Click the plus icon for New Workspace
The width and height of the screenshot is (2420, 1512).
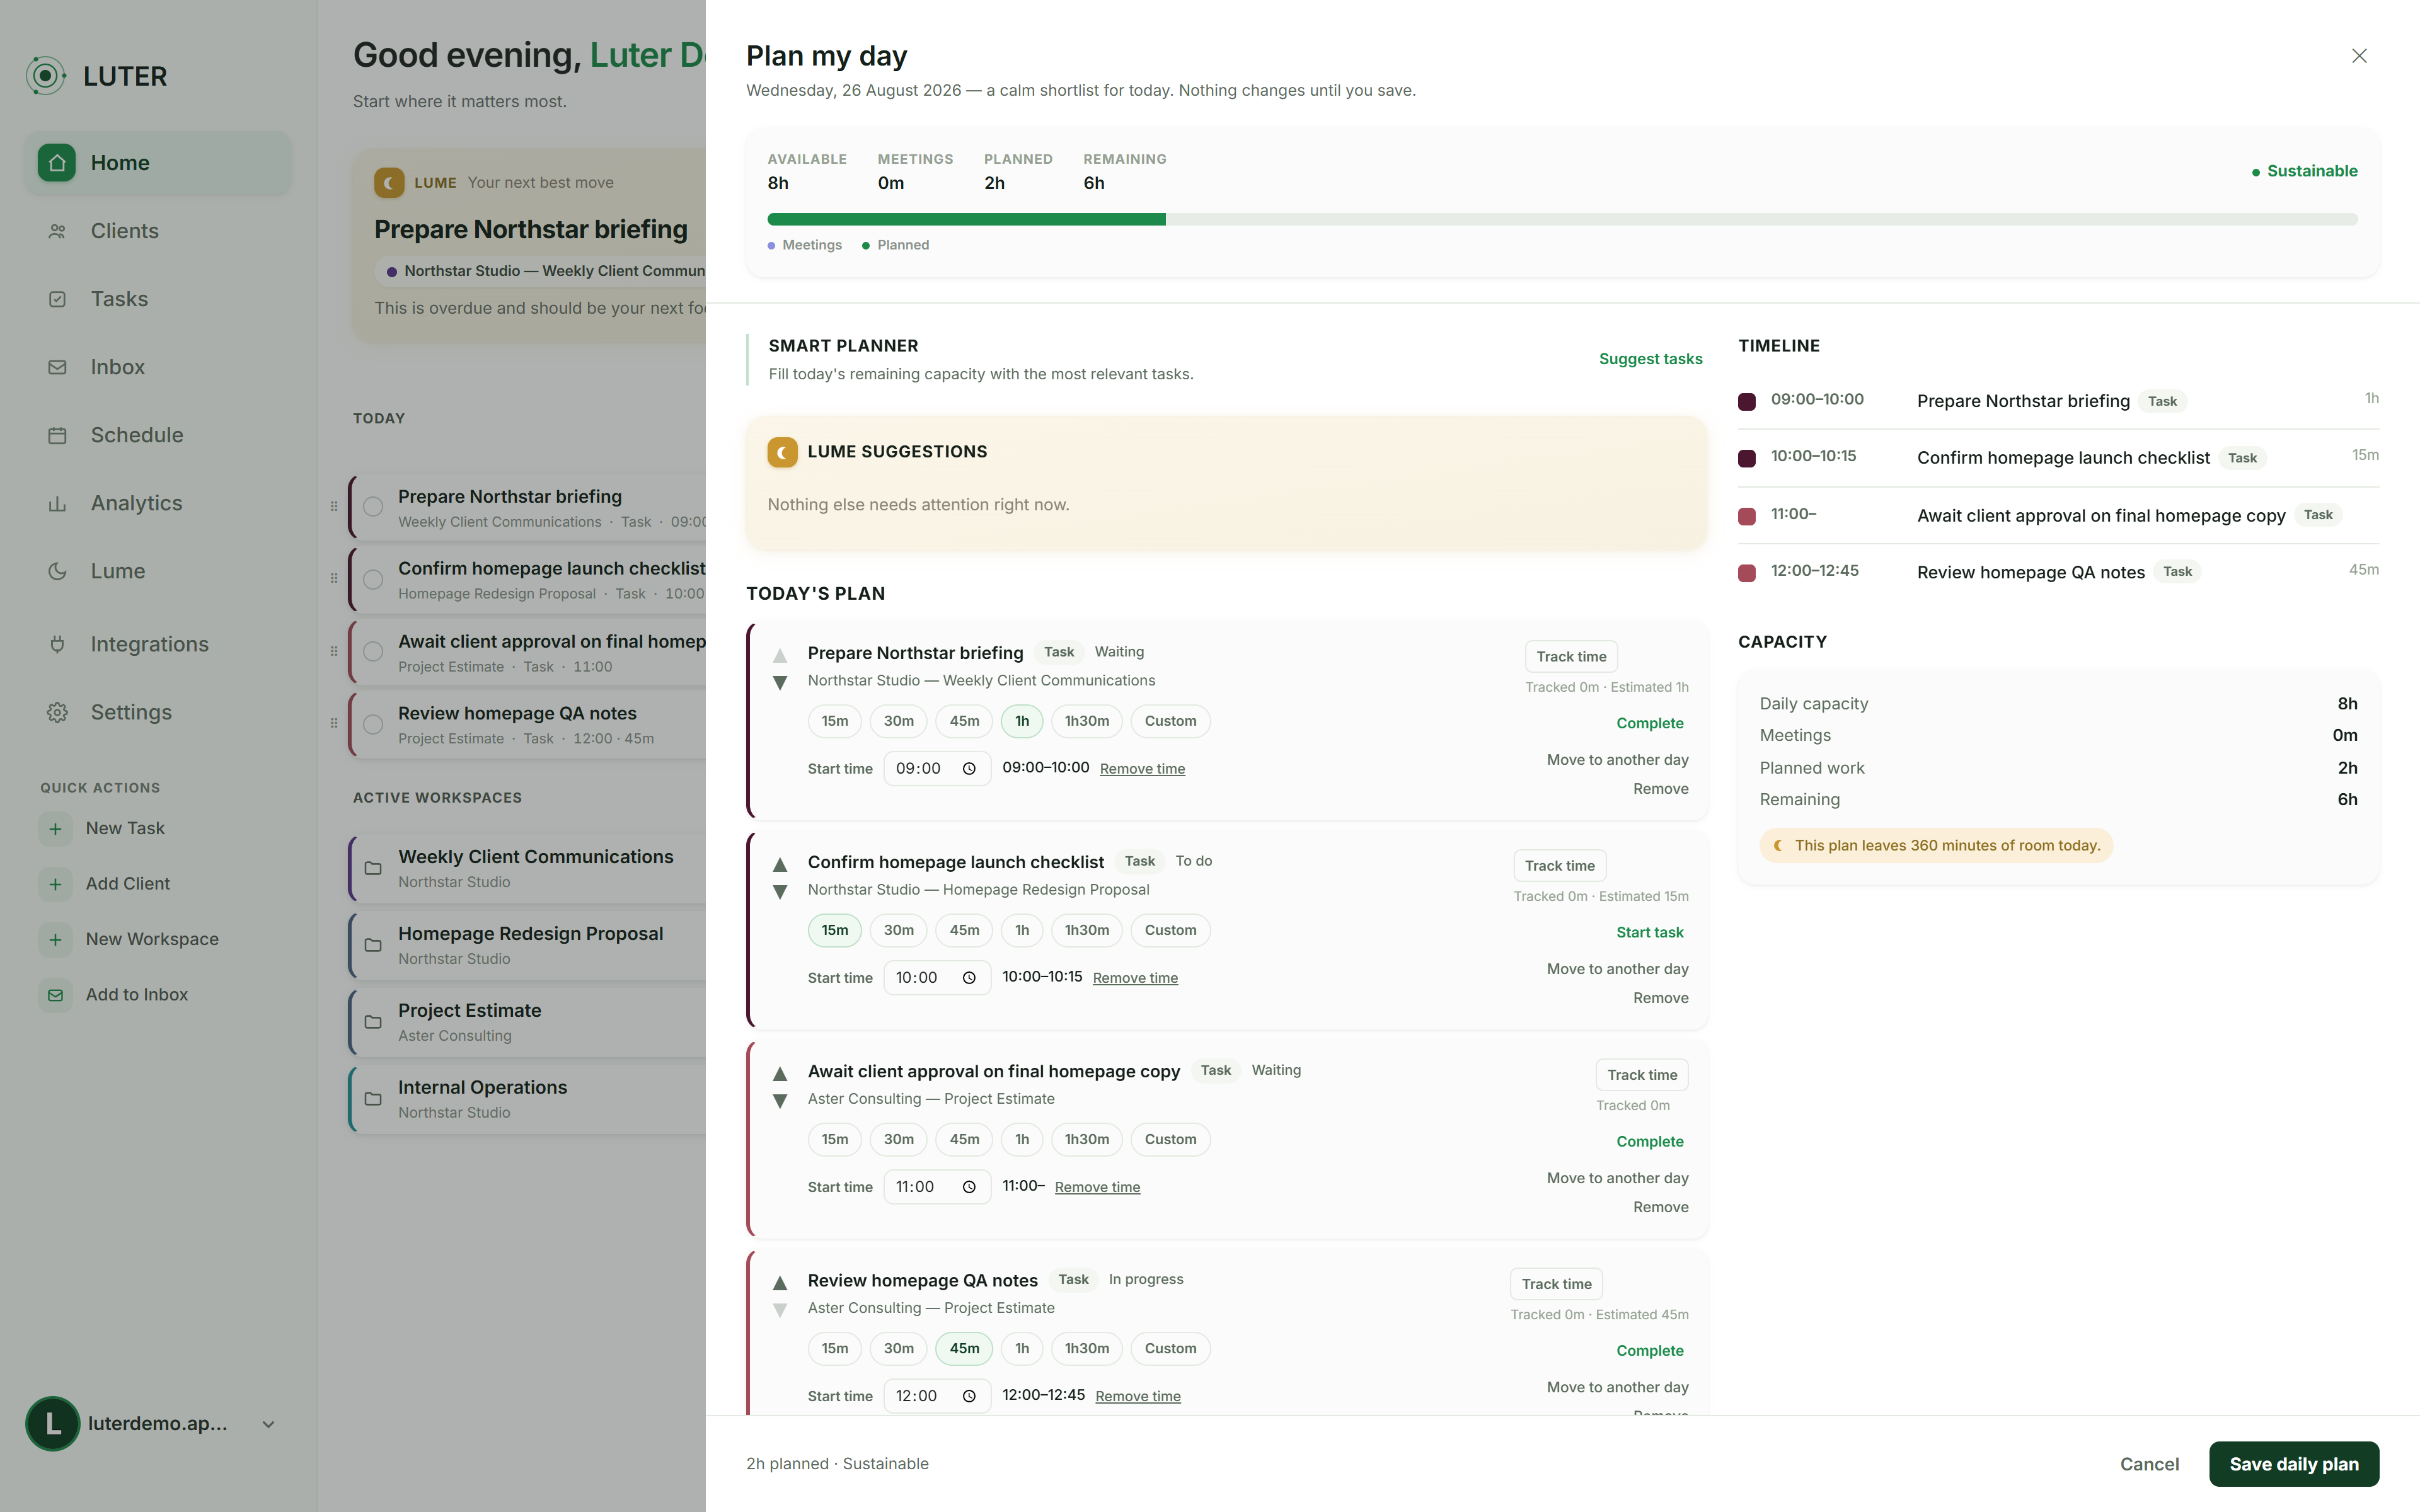(55, 939)
